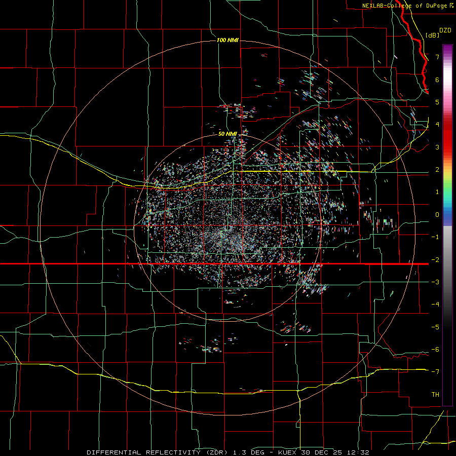Click the 50 NMI range ring label
This screenshot has width=456, height=456.
click(x=227, y=134)
